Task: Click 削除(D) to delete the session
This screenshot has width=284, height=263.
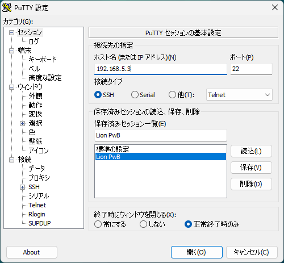Action: (x=251, y=184)
